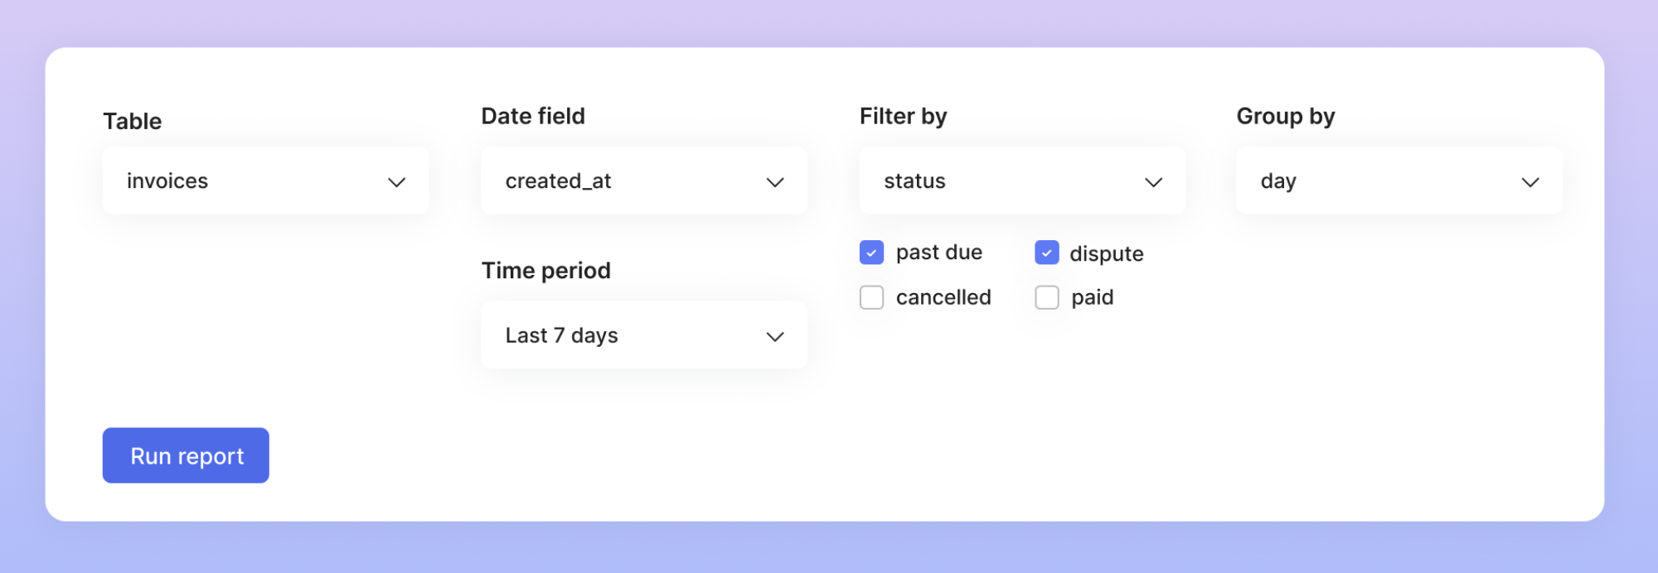Screen dimensions: 1658x573
Task: Click the Time period label
Action: (x=545, y=271)
